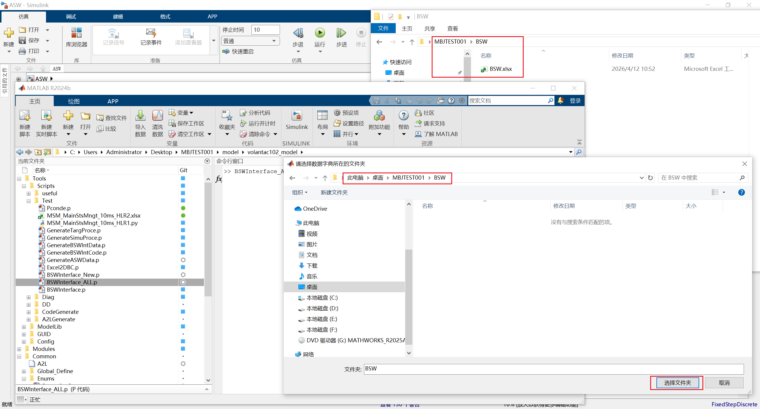Select 本地磁盘 (D:) in dialog sidebar
The image size is (760, 409).
click(x=322, y=309)
